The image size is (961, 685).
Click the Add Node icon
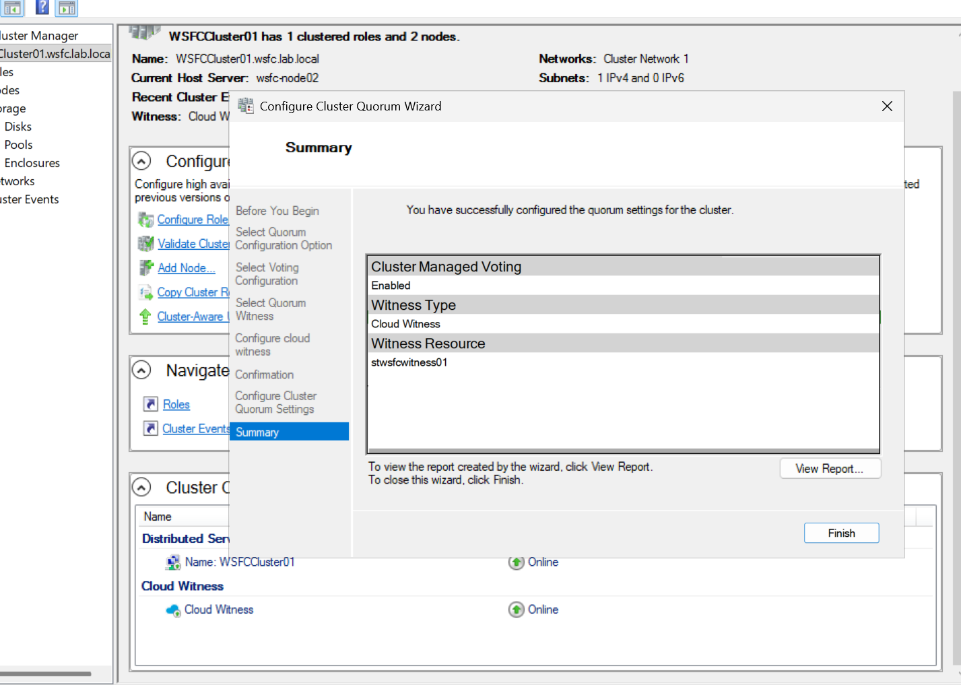(145, 268)
